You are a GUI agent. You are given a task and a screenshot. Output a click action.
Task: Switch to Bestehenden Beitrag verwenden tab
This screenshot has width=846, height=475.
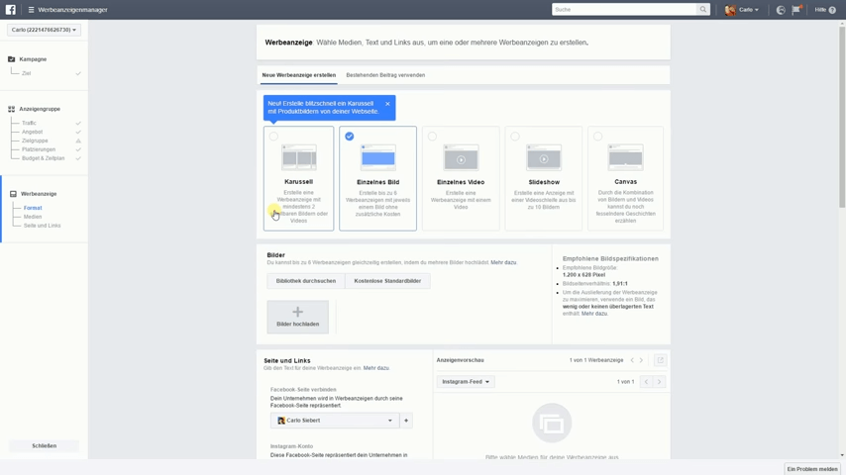385,75
